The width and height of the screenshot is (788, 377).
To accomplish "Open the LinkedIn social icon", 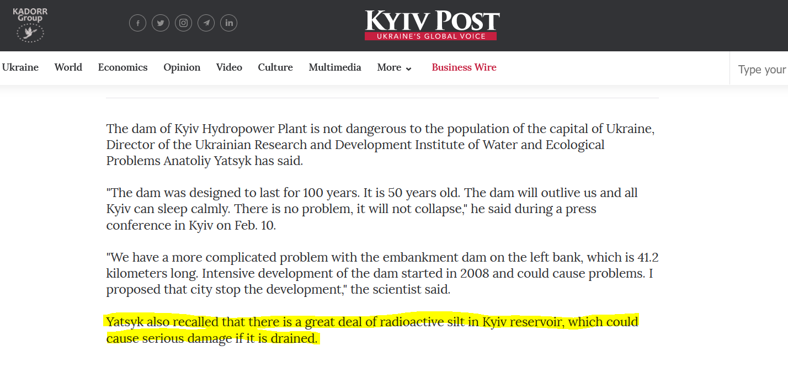I will click(x=229, y=23).
